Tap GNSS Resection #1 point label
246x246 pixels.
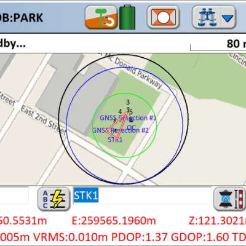(x=128, y=118)
